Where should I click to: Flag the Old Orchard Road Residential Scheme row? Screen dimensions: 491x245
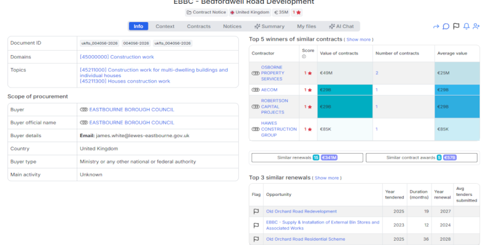tap(256, 239)
